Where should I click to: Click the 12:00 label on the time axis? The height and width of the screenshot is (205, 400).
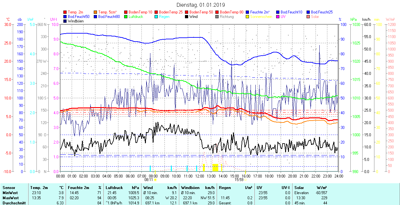coord(200,176)
